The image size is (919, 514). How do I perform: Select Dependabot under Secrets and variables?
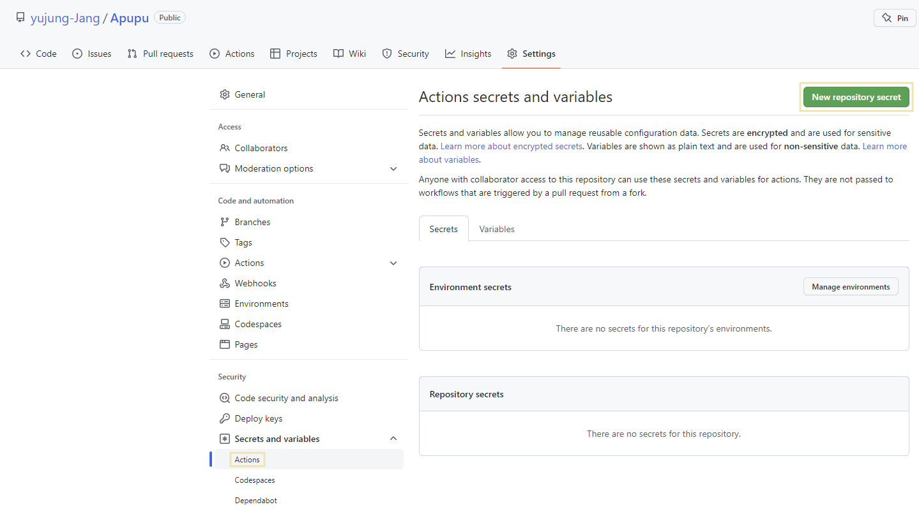pos(256,501)
